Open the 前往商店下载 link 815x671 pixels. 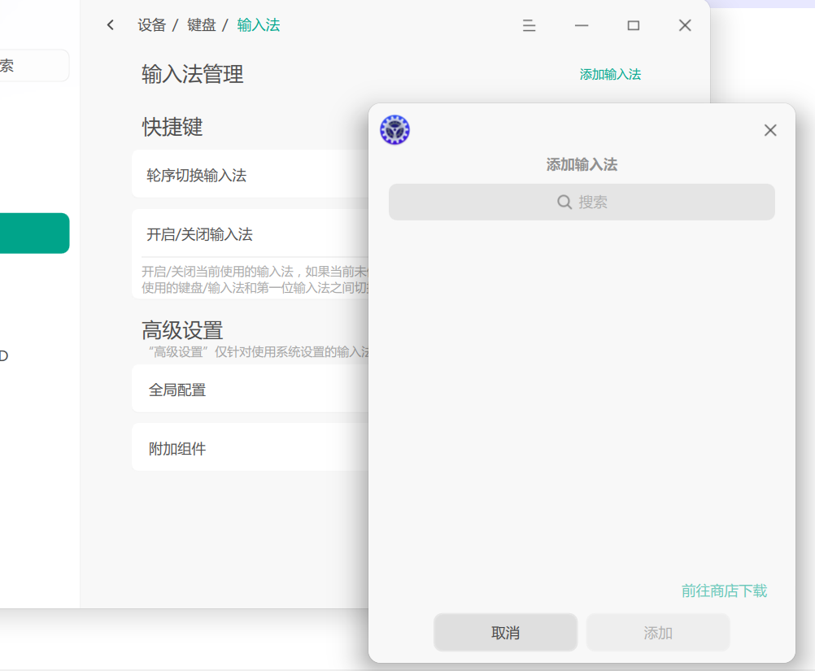click(x=724, y=591)
